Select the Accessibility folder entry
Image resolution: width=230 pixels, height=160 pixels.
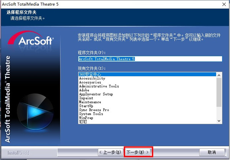[x=92, y=78]
